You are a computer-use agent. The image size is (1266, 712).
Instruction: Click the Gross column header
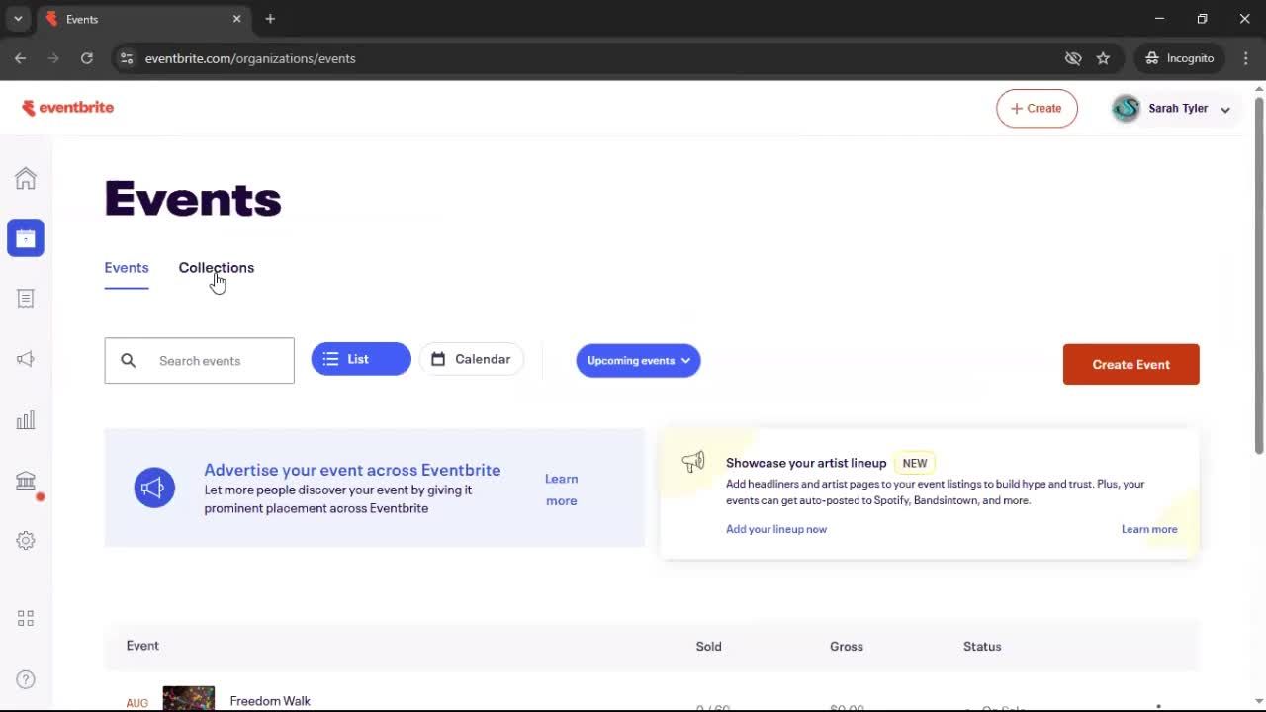tap(847, 647)
